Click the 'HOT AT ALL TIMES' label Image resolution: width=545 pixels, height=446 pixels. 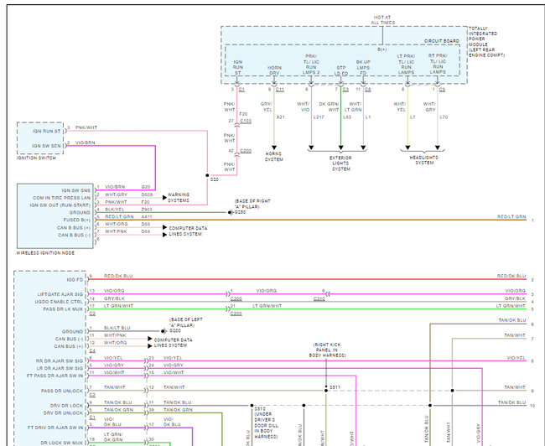[x=382, y=20]
